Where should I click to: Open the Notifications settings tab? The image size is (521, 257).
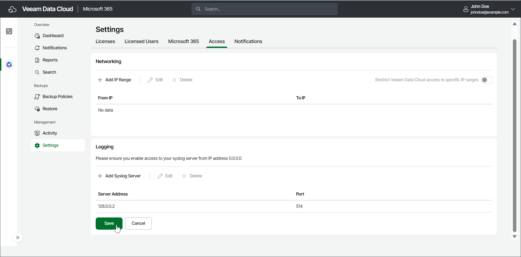(x=248, y=41)
